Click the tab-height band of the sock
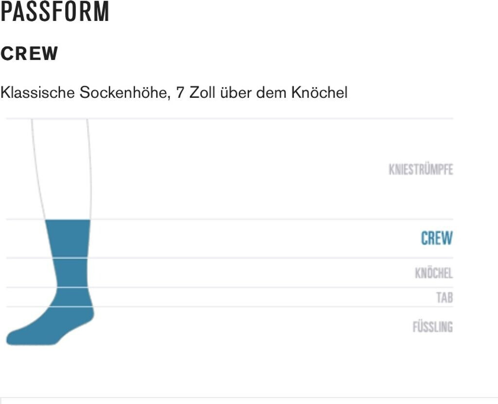Image resolution: width=498 pixels, height=404 pixels. tap(73, 297)
